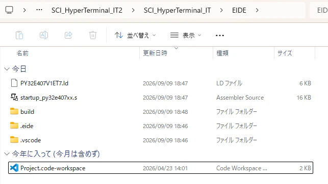Select the Project.code-workspace VS Code icon
This screenshot has width=328, height=184.
click(14, 168)
